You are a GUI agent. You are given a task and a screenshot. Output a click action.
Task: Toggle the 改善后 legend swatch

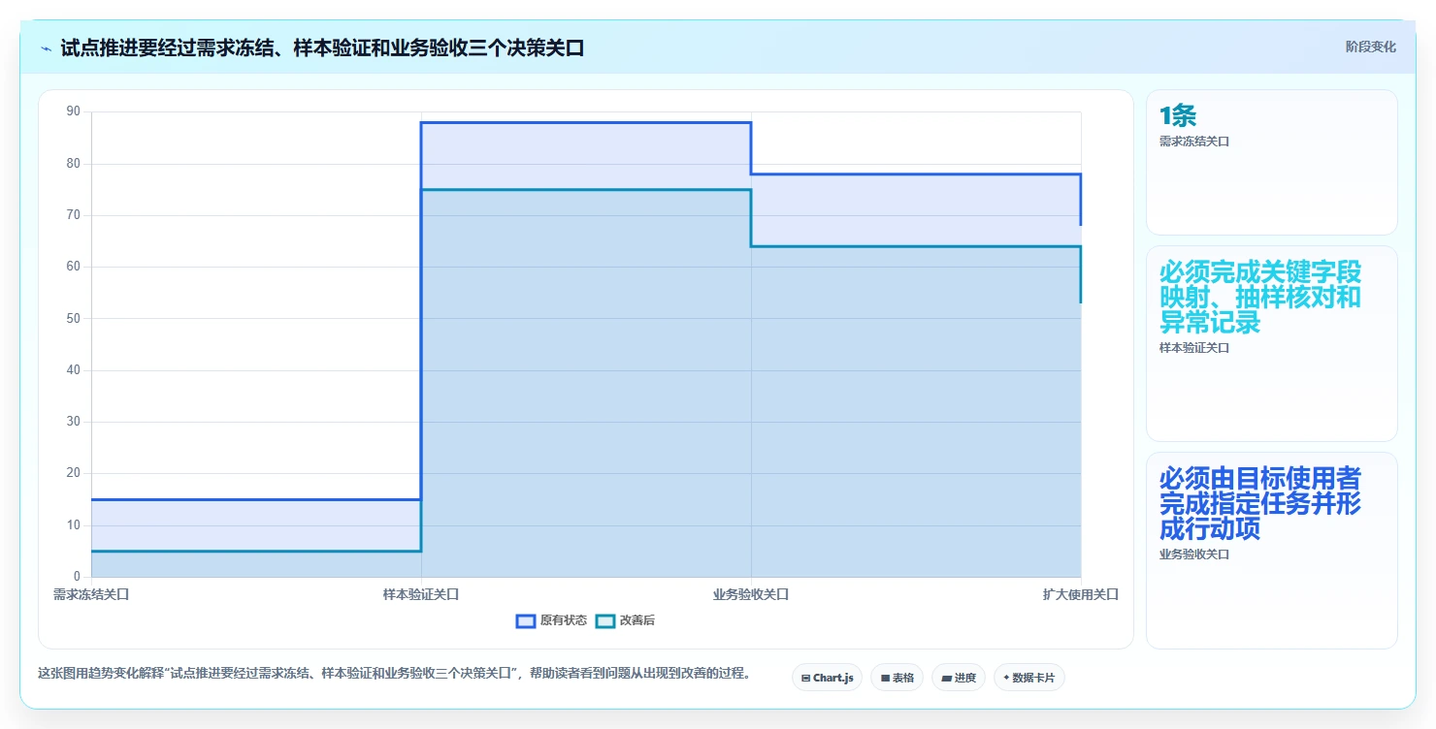(x=605, y=620)
